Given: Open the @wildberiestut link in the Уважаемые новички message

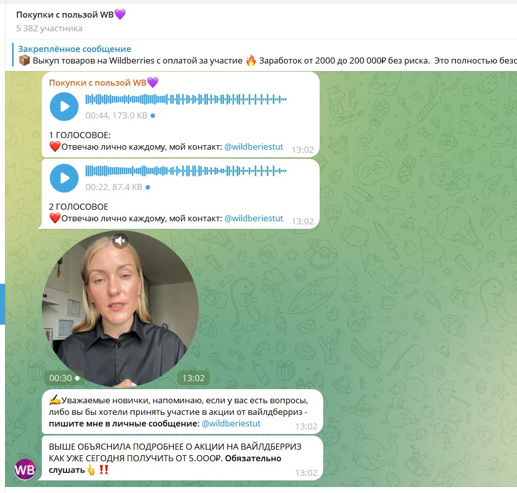Looking at the screenshot, I should 231,423.
